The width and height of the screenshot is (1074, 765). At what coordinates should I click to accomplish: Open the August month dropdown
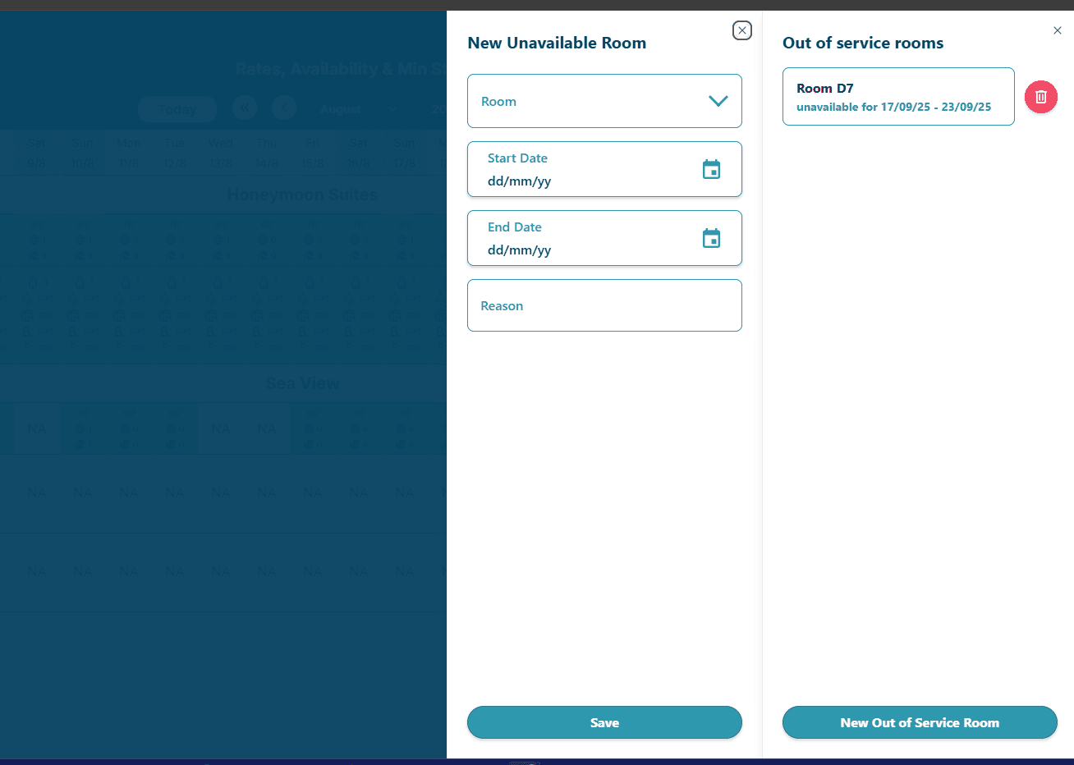[x=358, y=109]
